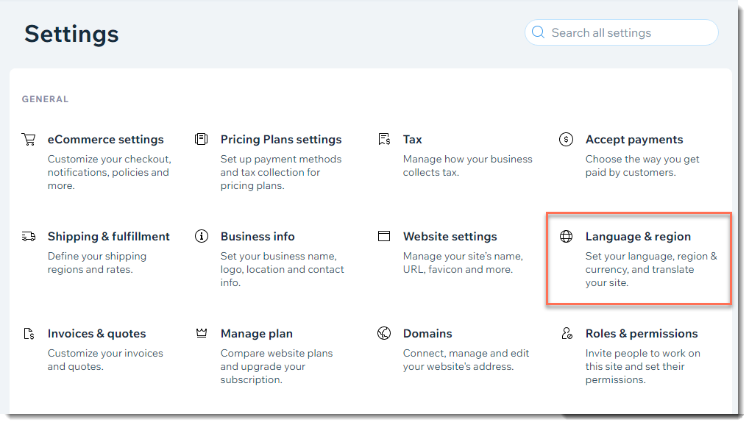Click the eCommerce settings cart icon
The image size is (749, 425).
(29, 140)
